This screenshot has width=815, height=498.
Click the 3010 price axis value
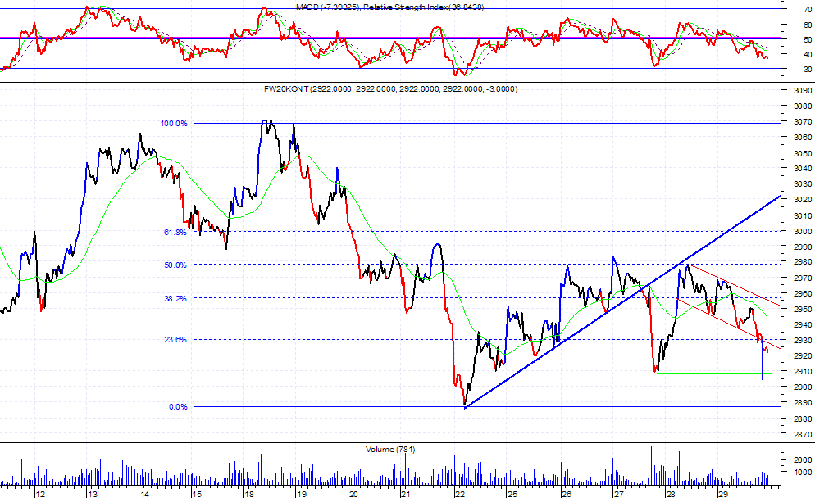click(803, 216)
